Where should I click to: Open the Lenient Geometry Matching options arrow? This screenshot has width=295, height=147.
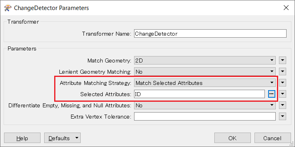pos(283,72)
